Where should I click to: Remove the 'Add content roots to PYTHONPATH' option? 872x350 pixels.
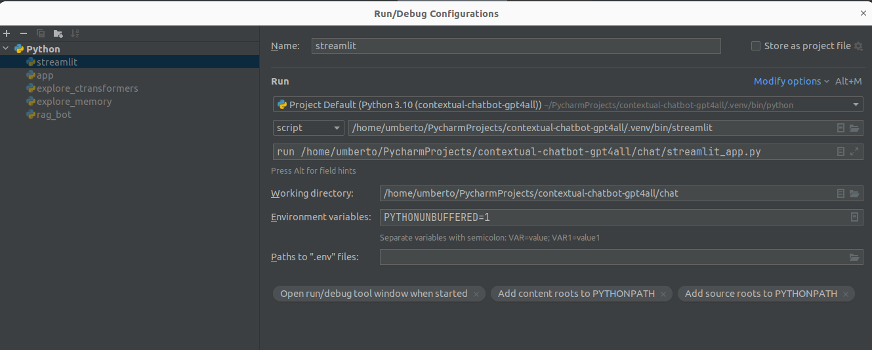(664, 294)
